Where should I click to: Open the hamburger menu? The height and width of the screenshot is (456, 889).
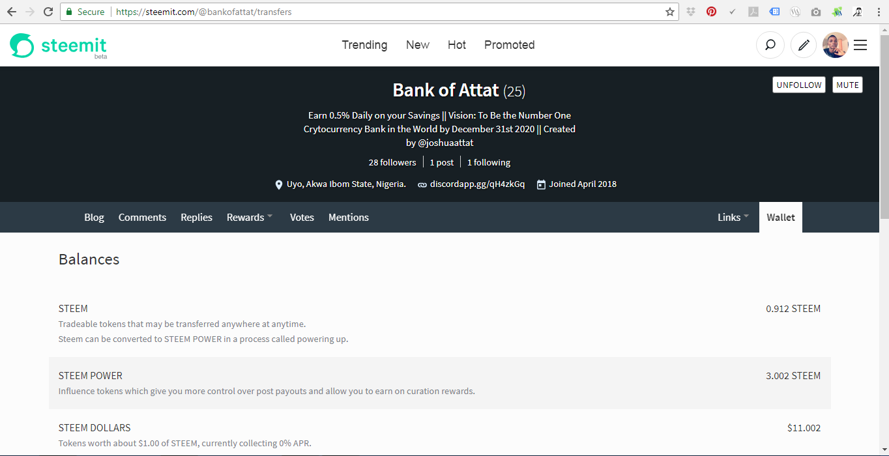[860, 45]
